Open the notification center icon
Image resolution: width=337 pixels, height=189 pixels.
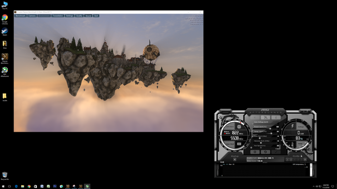pos(333,186)
